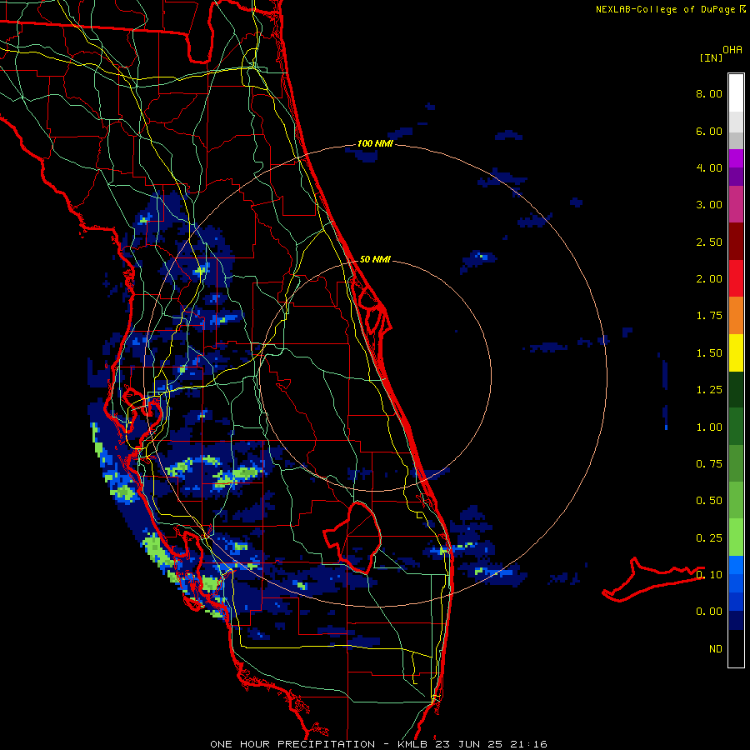This screenshot has width=750, height=750.
Task: Click the '3.00' legend value
Action: (709, 205)
